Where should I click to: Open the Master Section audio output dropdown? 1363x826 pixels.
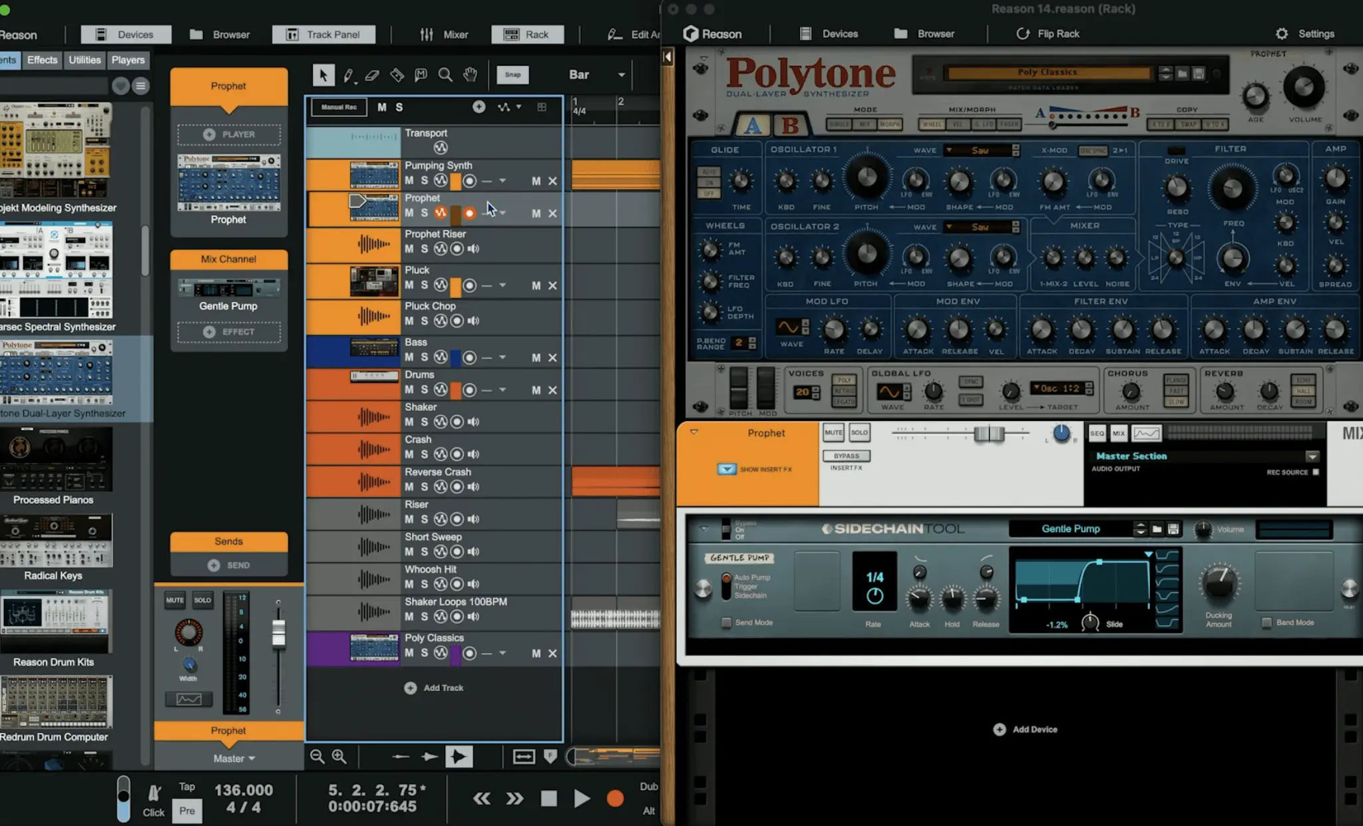pyautogui.click(x=1312, y=456)
